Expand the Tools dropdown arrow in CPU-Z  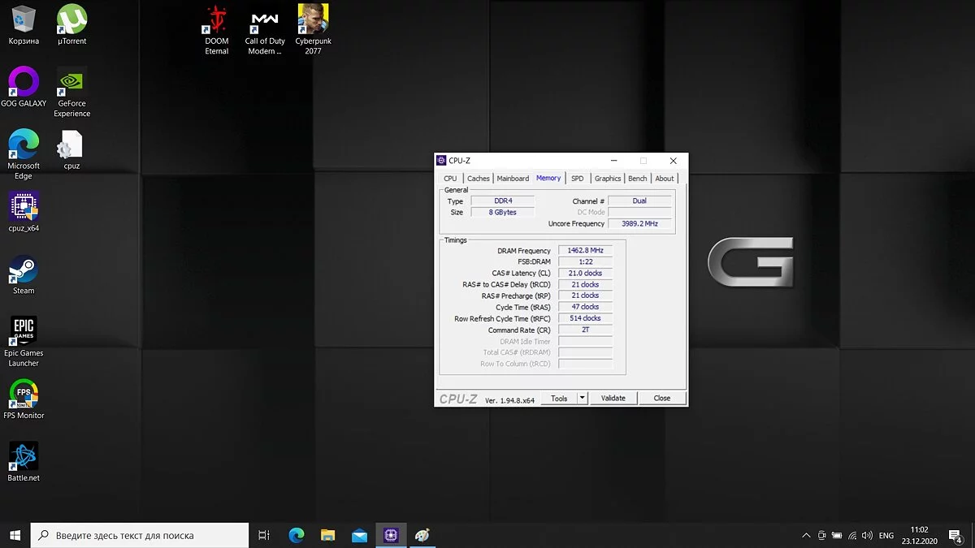[582, 399]
